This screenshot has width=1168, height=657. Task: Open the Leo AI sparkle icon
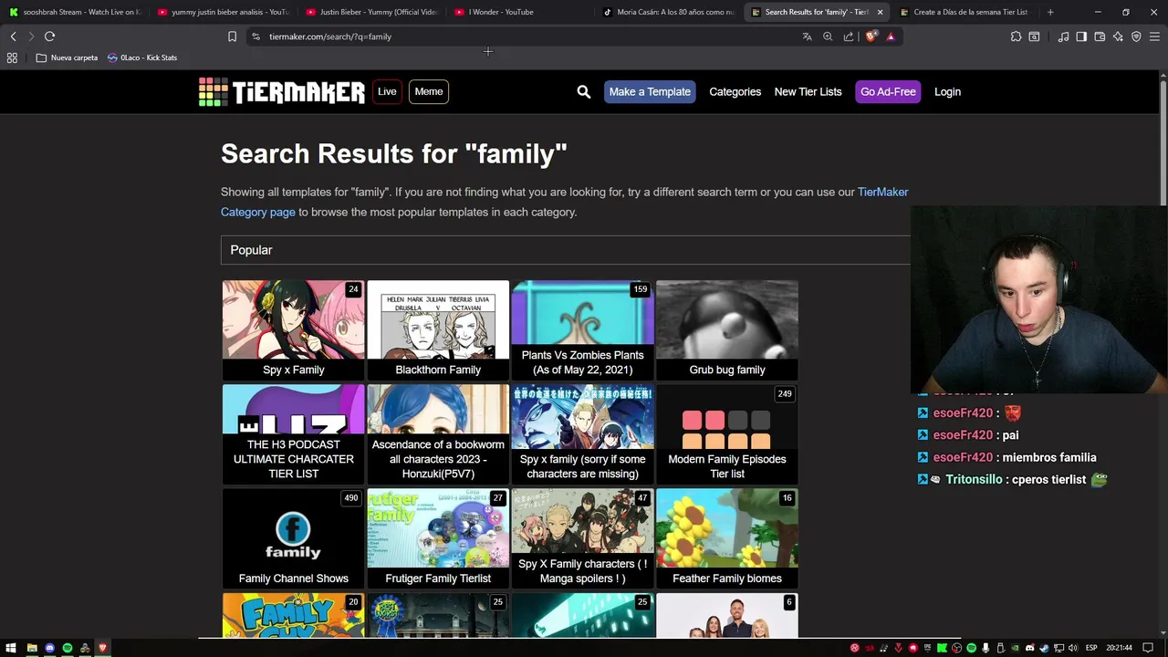tap(1118, 36)
